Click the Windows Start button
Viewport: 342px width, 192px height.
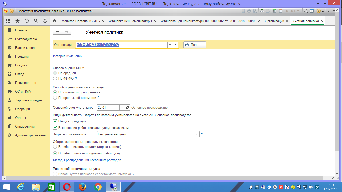coord(6,187)
